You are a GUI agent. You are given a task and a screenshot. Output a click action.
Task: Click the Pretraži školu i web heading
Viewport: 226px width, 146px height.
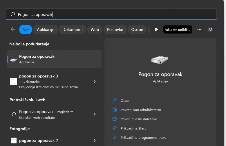tap(27, 100)
